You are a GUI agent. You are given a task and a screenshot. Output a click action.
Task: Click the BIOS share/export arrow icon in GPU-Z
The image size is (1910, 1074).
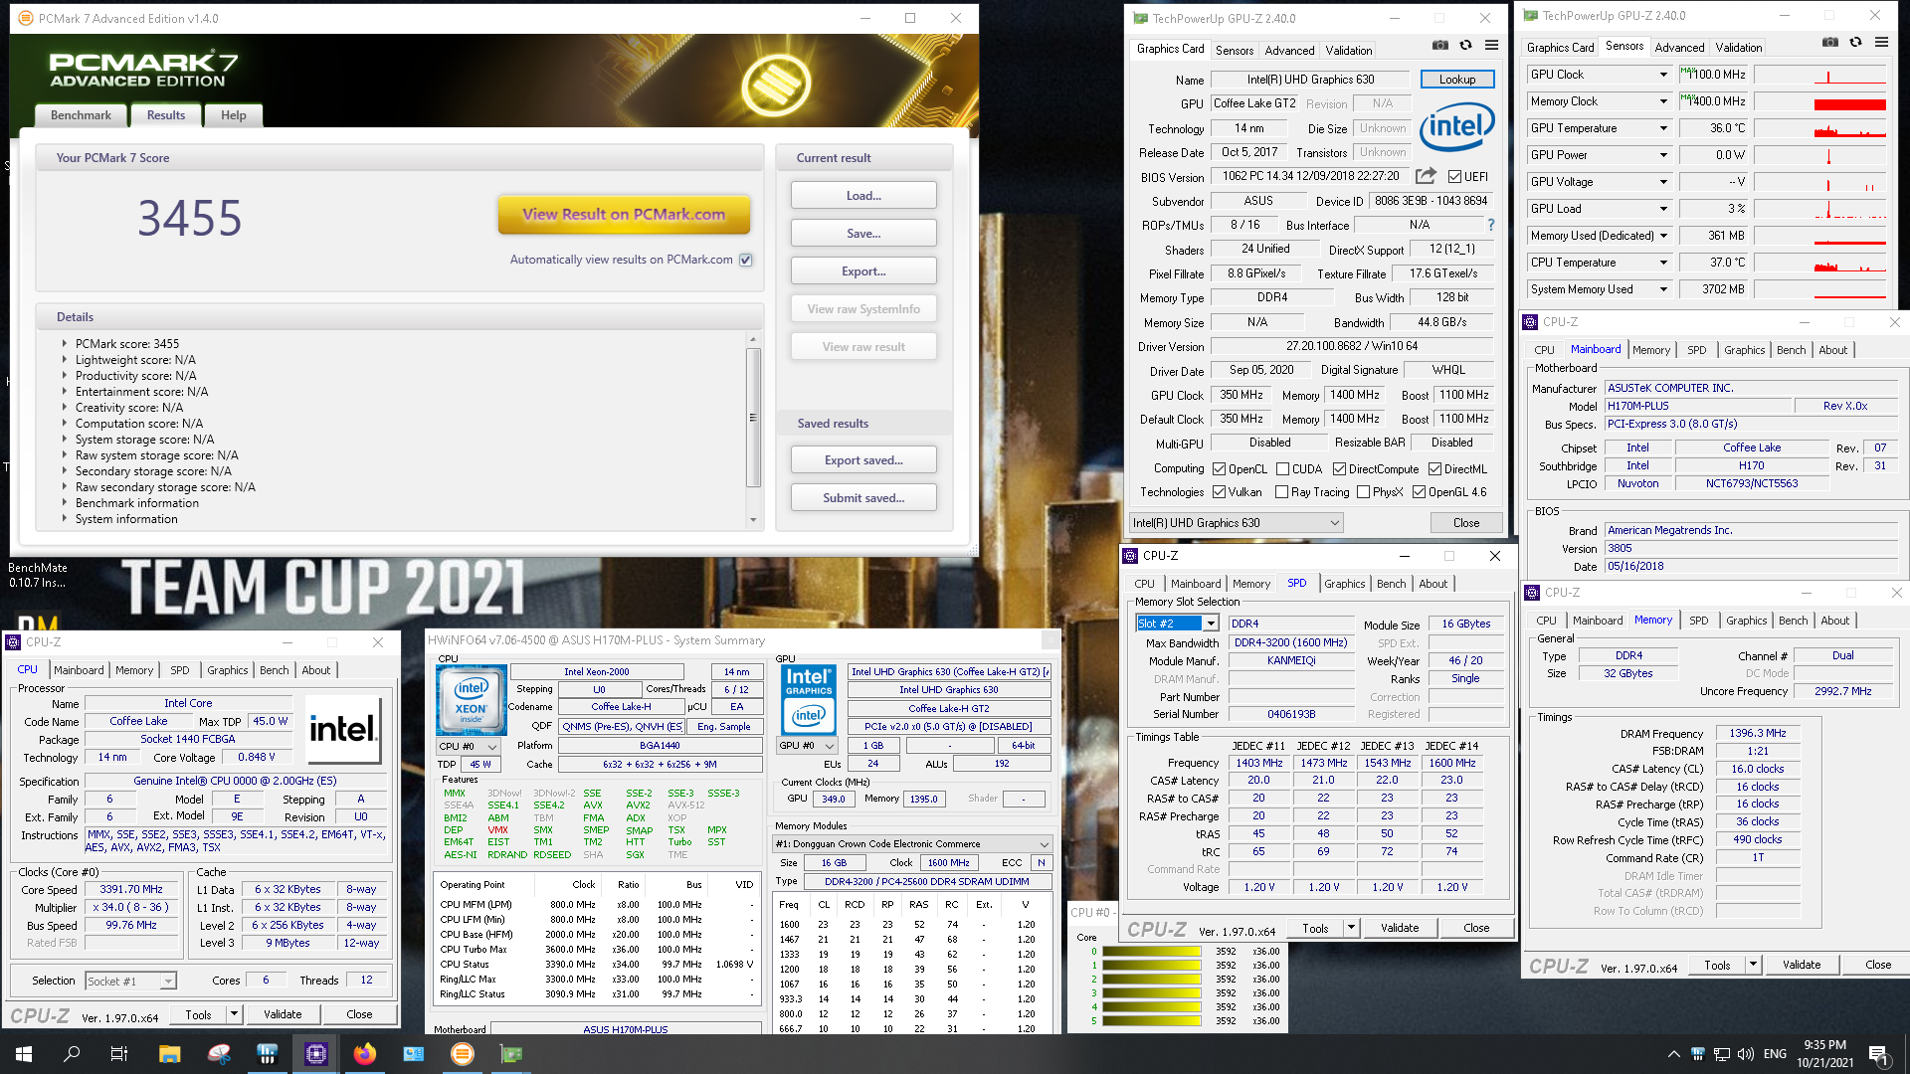(1426, 176)
